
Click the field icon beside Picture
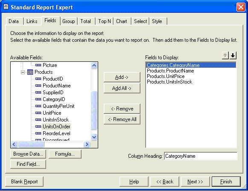click(38, 65)
